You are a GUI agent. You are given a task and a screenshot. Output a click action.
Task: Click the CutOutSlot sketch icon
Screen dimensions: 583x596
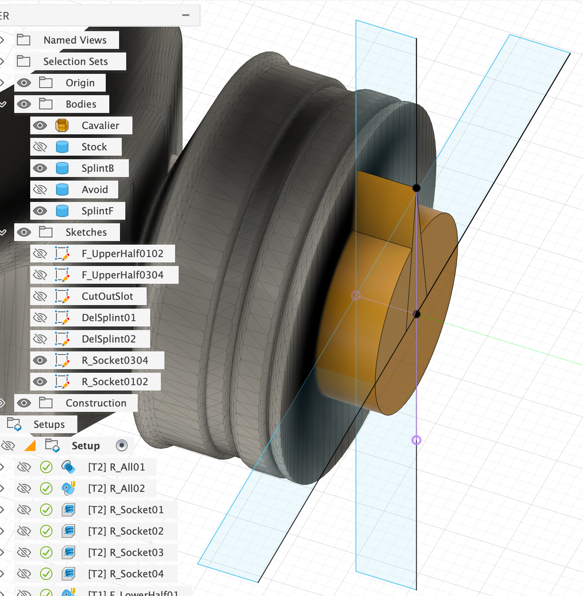62,296
